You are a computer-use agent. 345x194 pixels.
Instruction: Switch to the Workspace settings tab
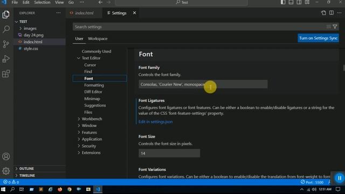[98, 39]
